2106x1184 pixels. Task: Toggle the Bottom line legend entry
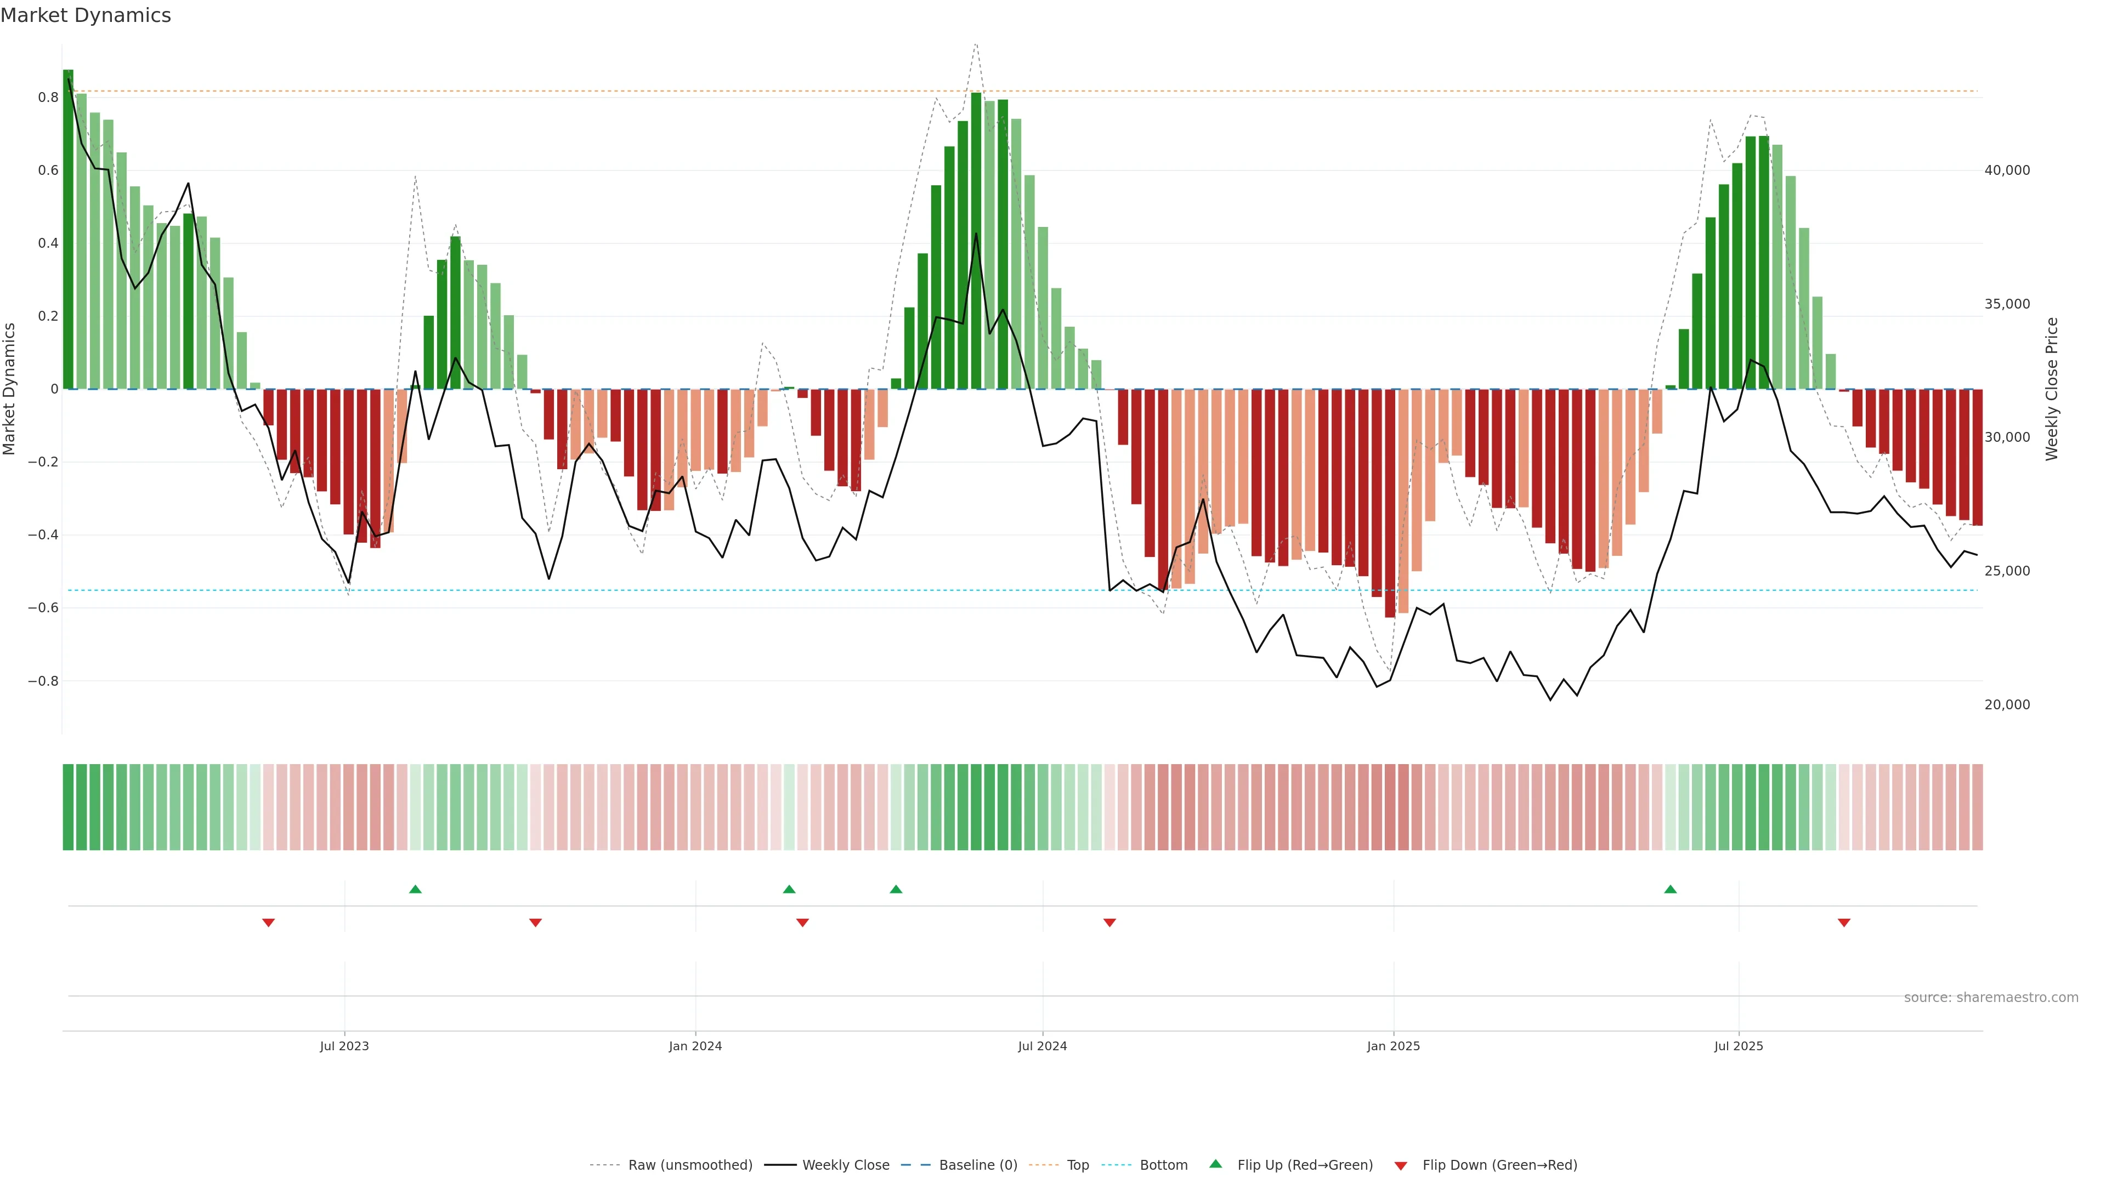pyautogui.click(x=1163, y=1165)
